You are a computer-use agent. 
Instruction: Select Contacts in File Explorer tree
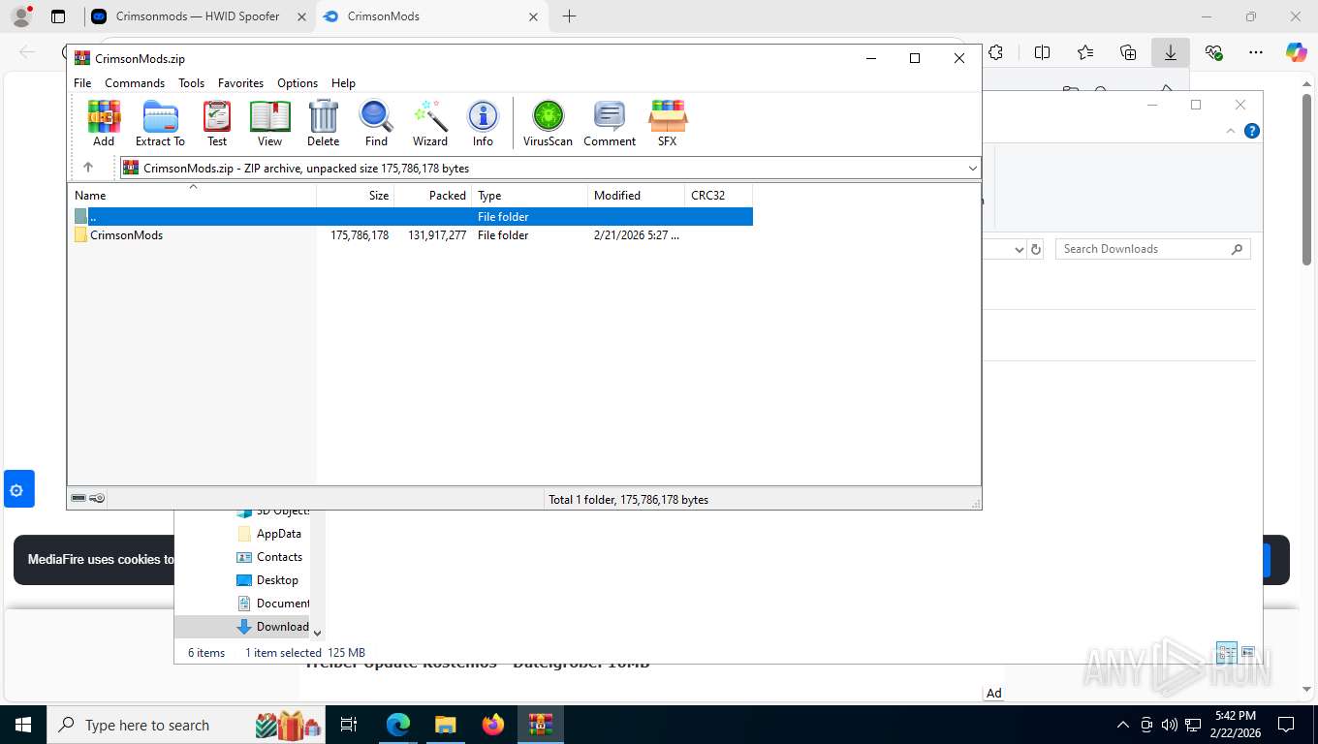click(269, 557)
